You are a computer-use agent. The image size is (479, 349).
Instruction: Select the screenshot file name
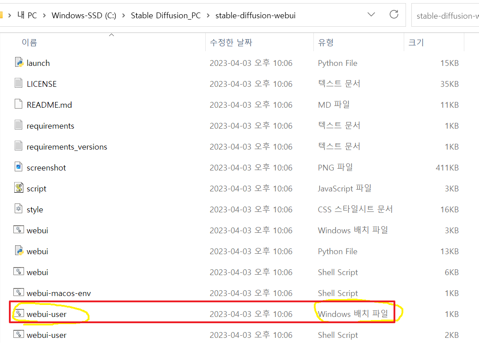(46, 167)
